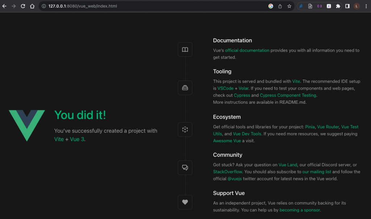Viewport: 371px width, 219px height.
Task: Click the Tooling section heading
Action: [222, 71]
